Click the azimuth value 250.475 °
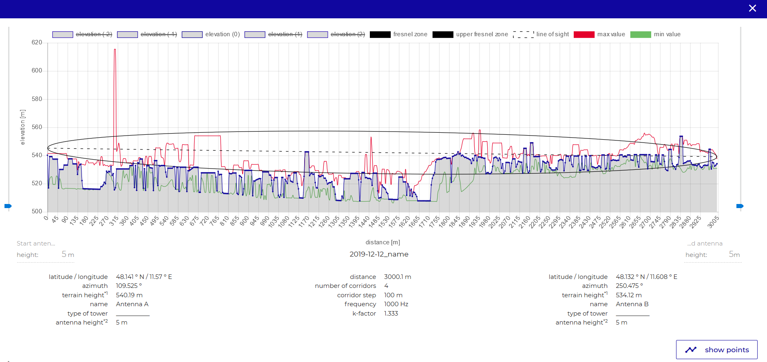Screen dimensions: 767x362 point(629,286)
